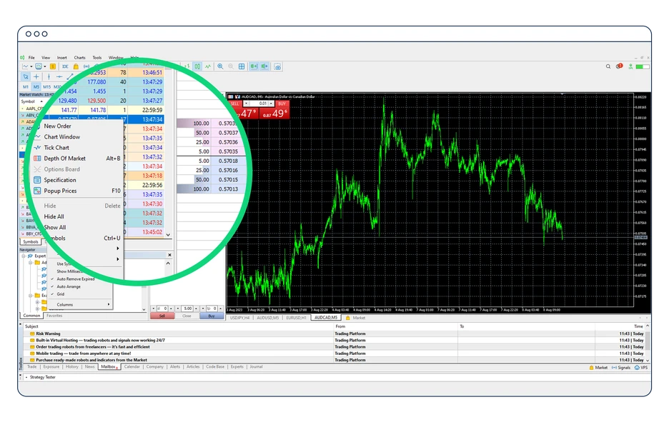The height and width of the screenshot is (422, 669).
Task: Open the Calendar toolbox tab
Action: point(132,366)
